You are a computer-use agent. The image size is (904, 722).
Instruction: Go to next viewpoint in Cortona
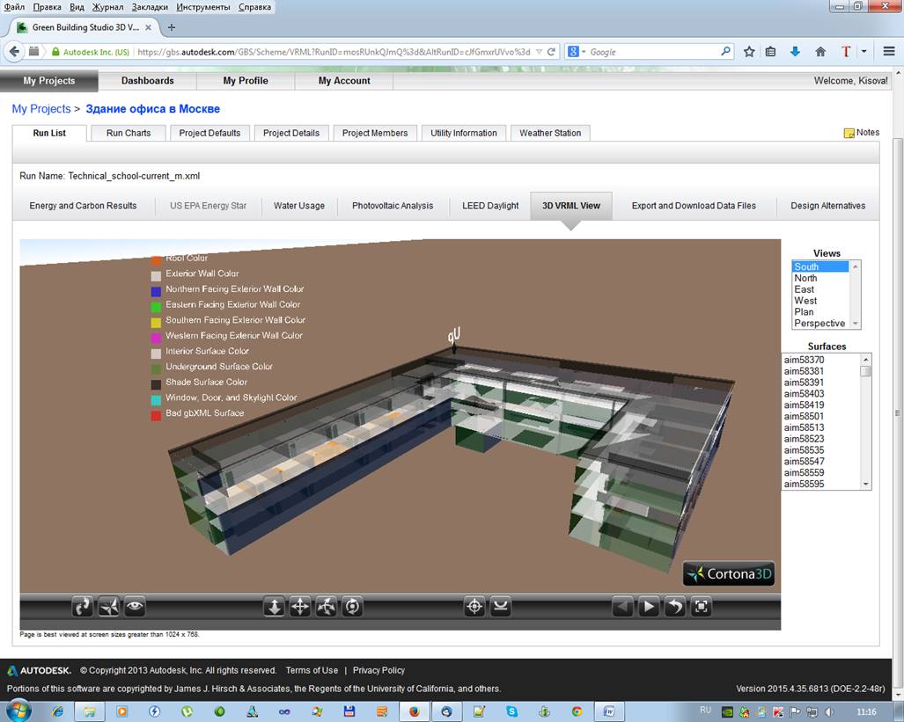[649, 607]
